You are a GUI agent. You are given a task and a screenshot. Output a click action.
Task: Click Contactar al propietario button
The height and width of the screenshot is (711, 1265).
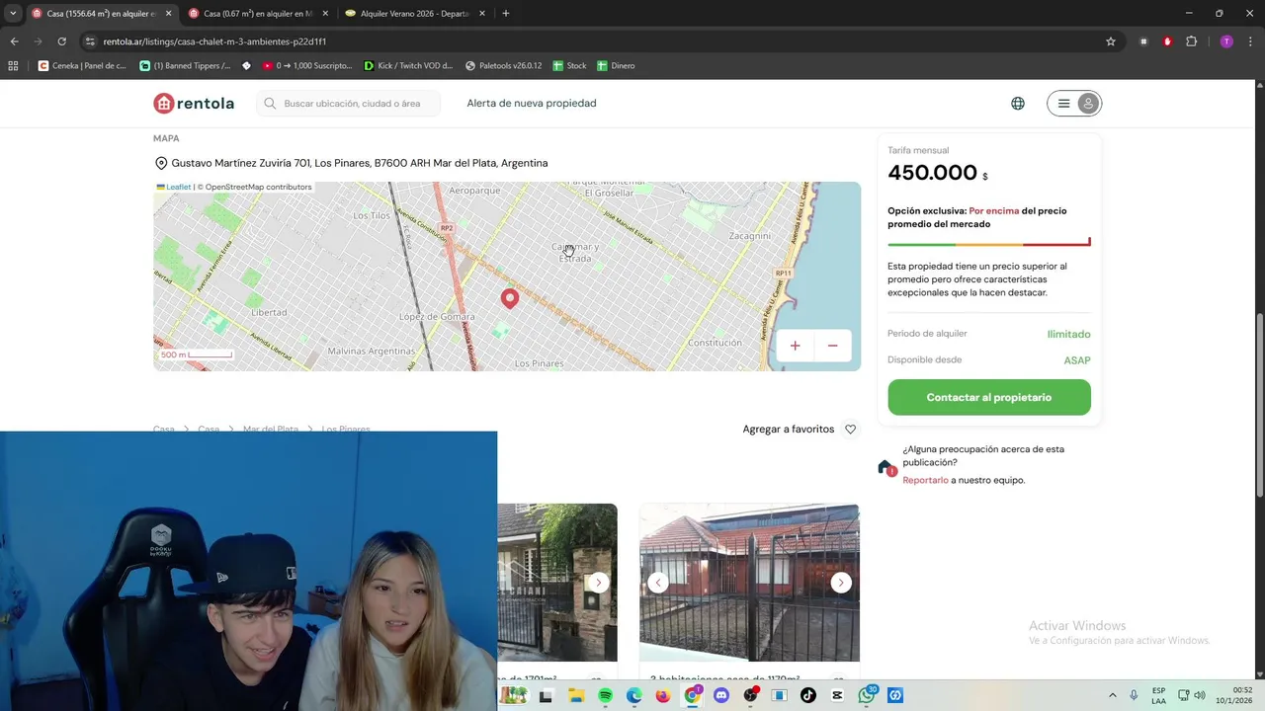tap(989, 397)
